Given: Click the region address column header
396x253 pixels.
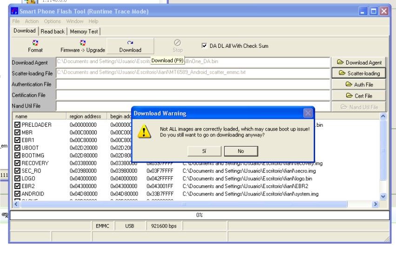Looking at the screenshot, I should [87, 116].
